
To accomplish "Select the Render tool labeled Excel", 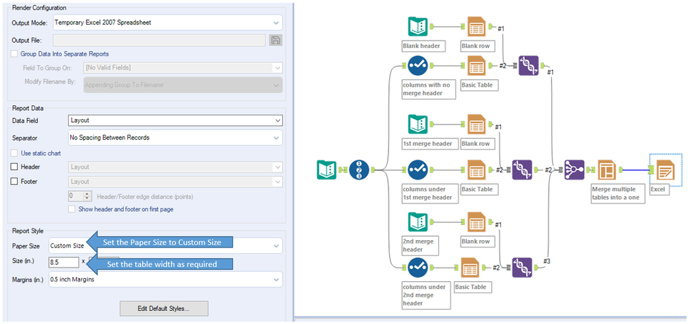I will coord(666,170).
